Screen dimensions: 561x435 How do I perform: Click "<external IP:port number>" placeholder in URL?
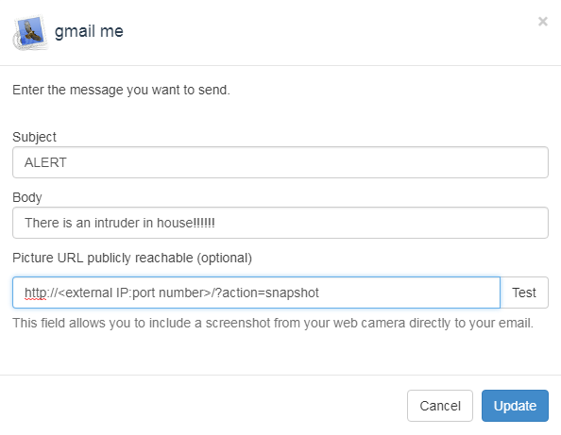point(134,293)
